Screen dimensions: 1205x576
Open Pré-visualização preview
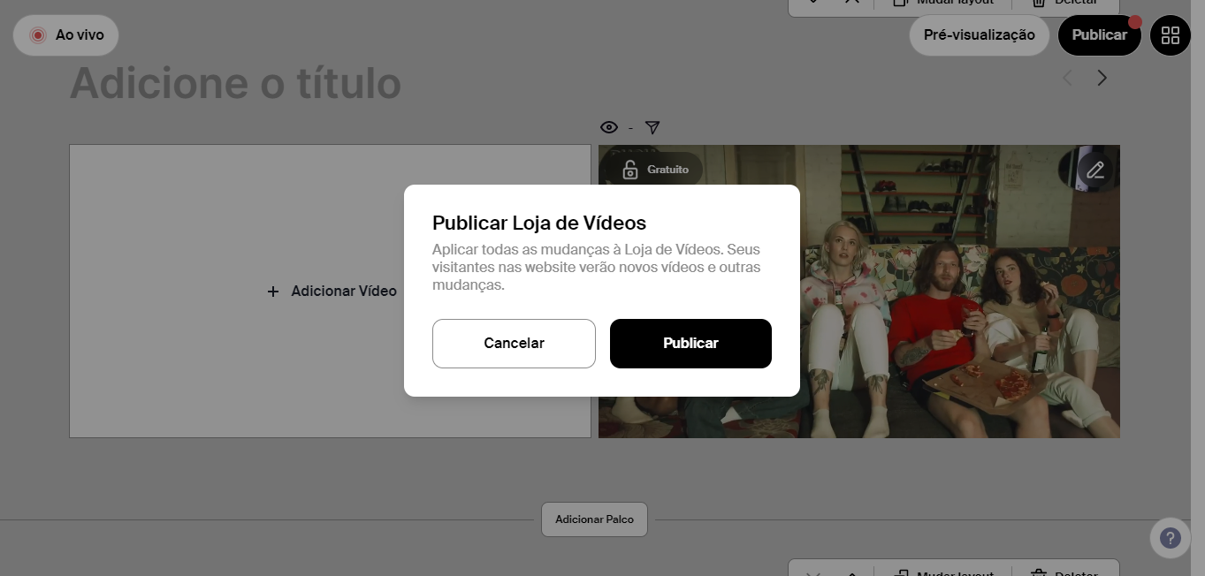point(979,35)
